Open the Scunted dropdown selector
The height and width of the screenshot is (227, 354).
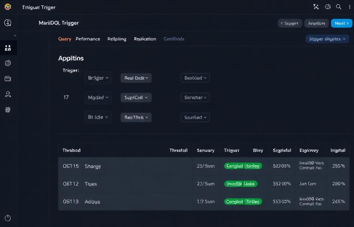click(195, 117)
